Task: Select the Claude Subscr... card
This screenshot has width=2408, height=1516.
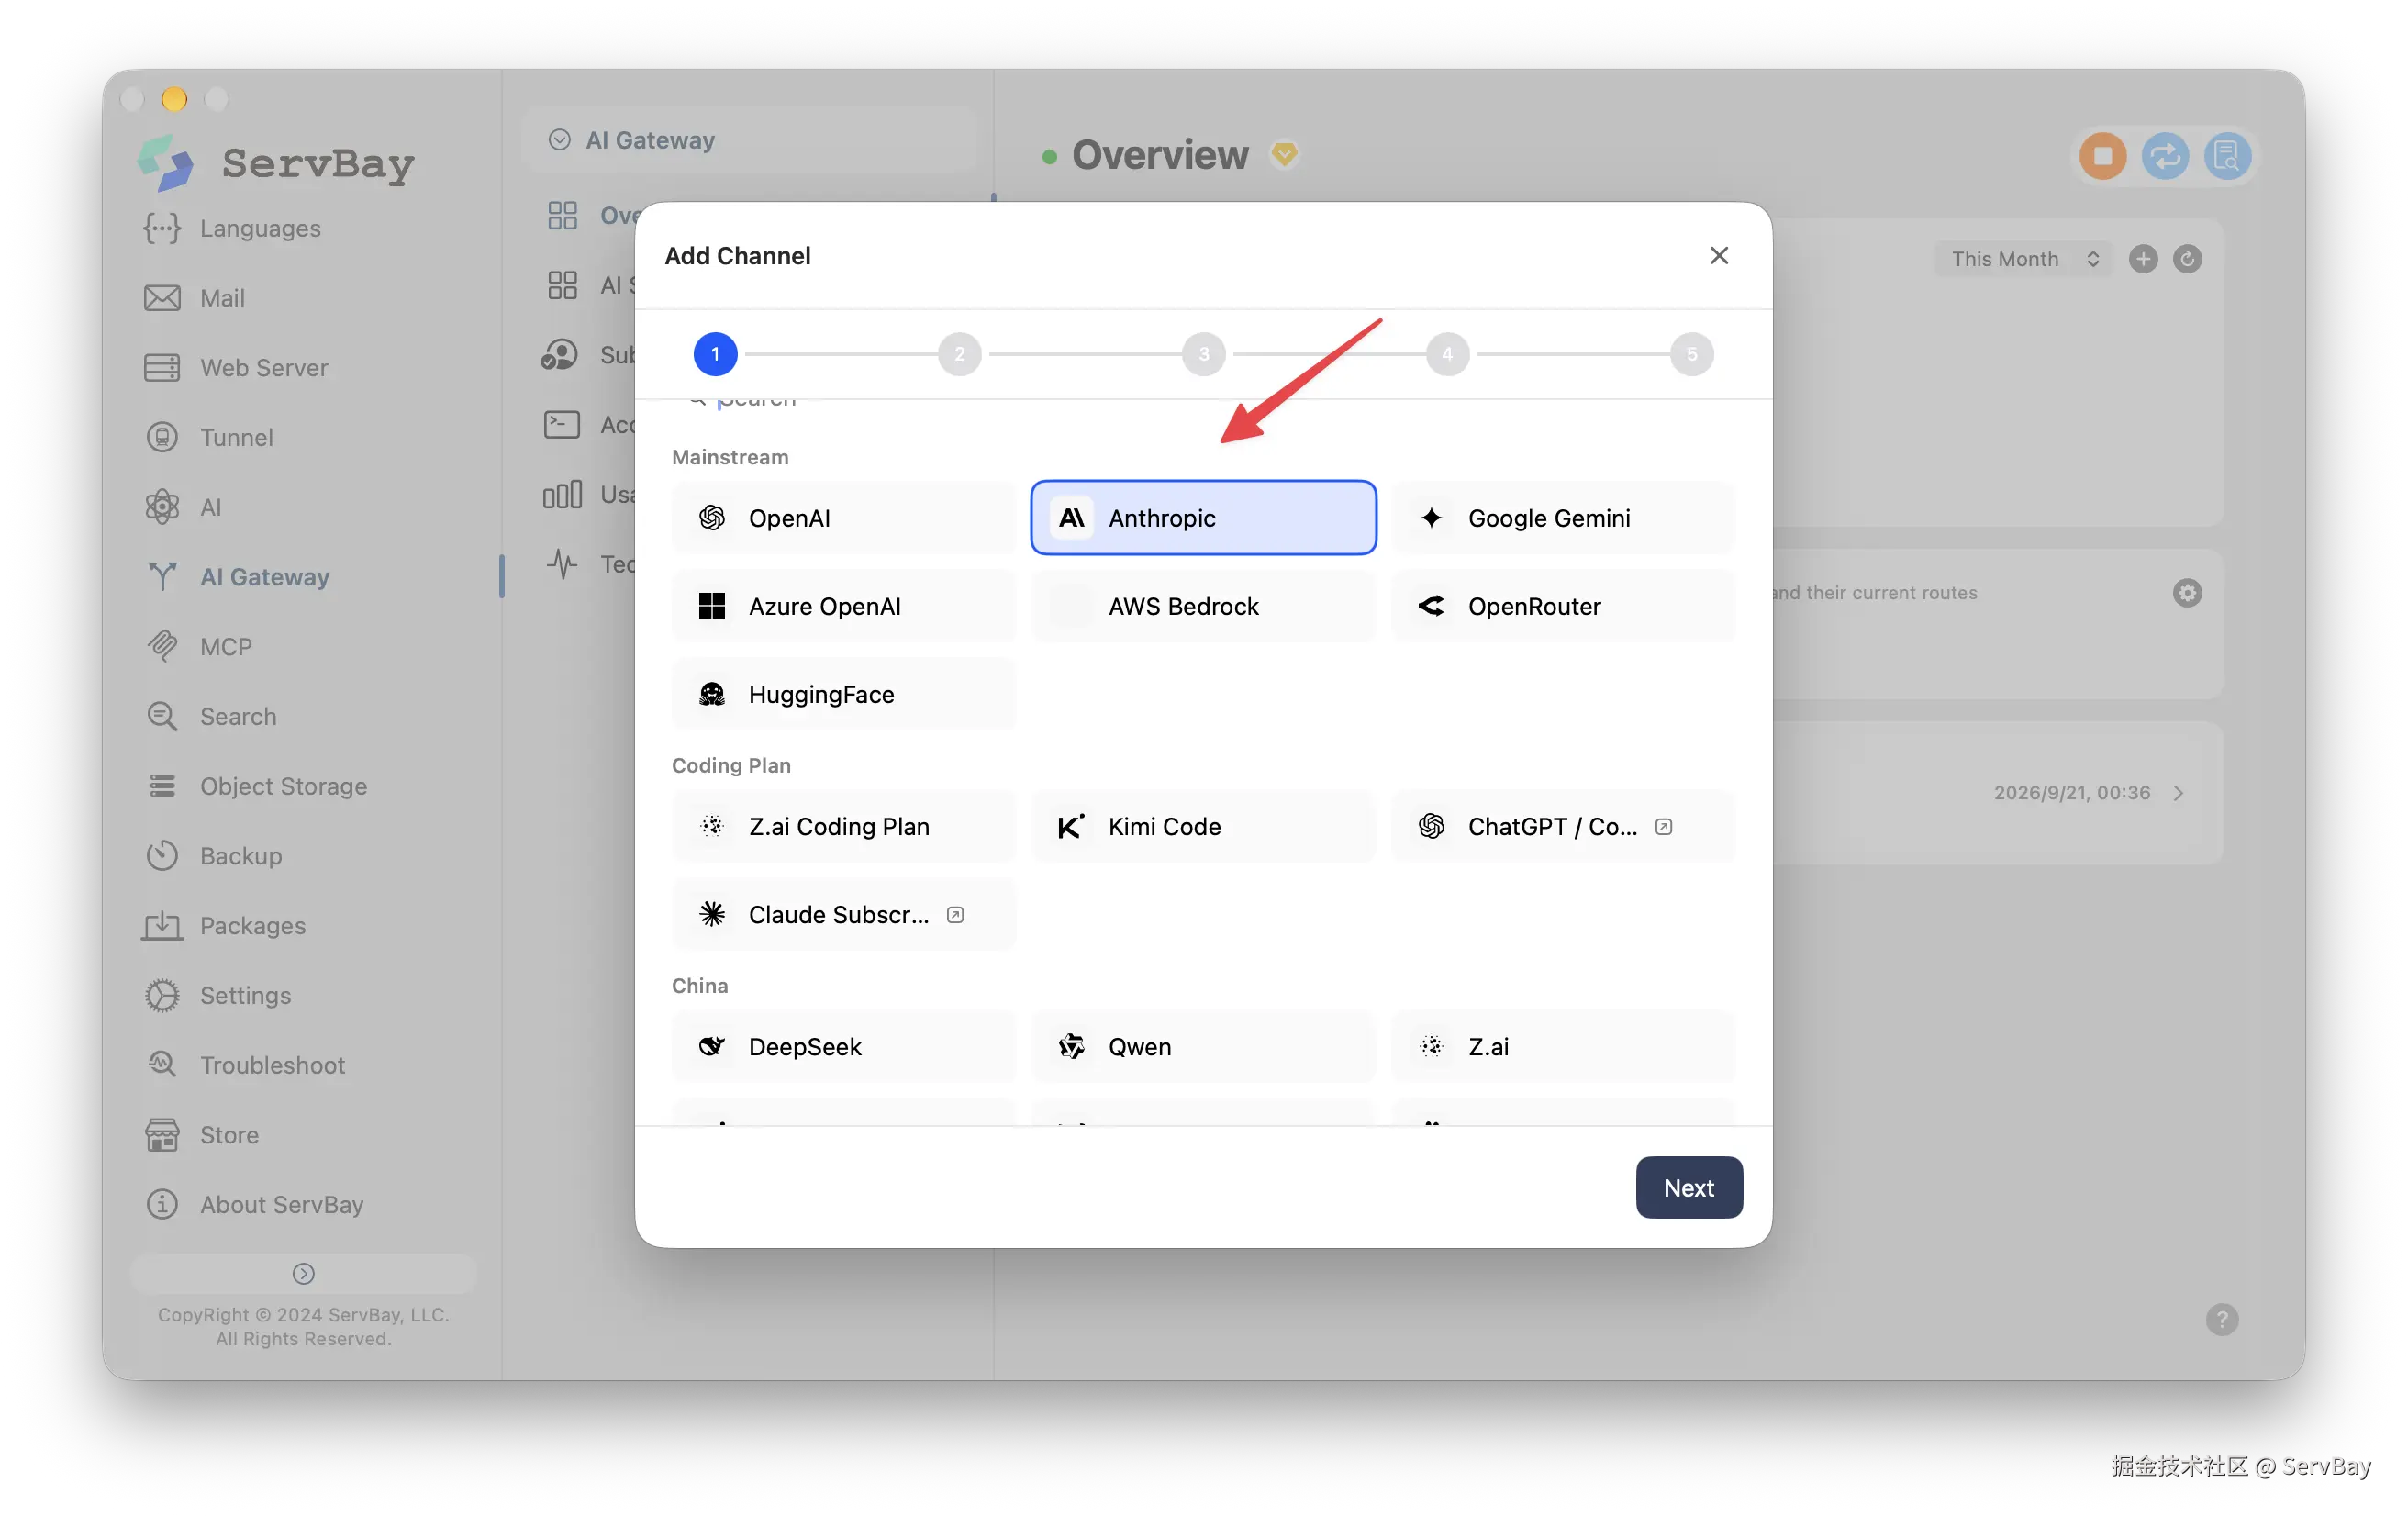Action: click(x=843, y=914)
